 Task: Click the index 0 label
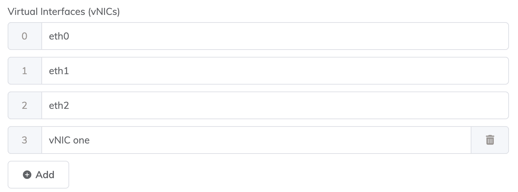click(24, 36)
